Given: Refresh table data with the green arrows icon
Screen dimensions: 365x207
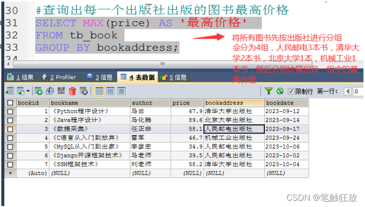Looking at the screenshot, I should pyautogui.click(x=280, y=91).
